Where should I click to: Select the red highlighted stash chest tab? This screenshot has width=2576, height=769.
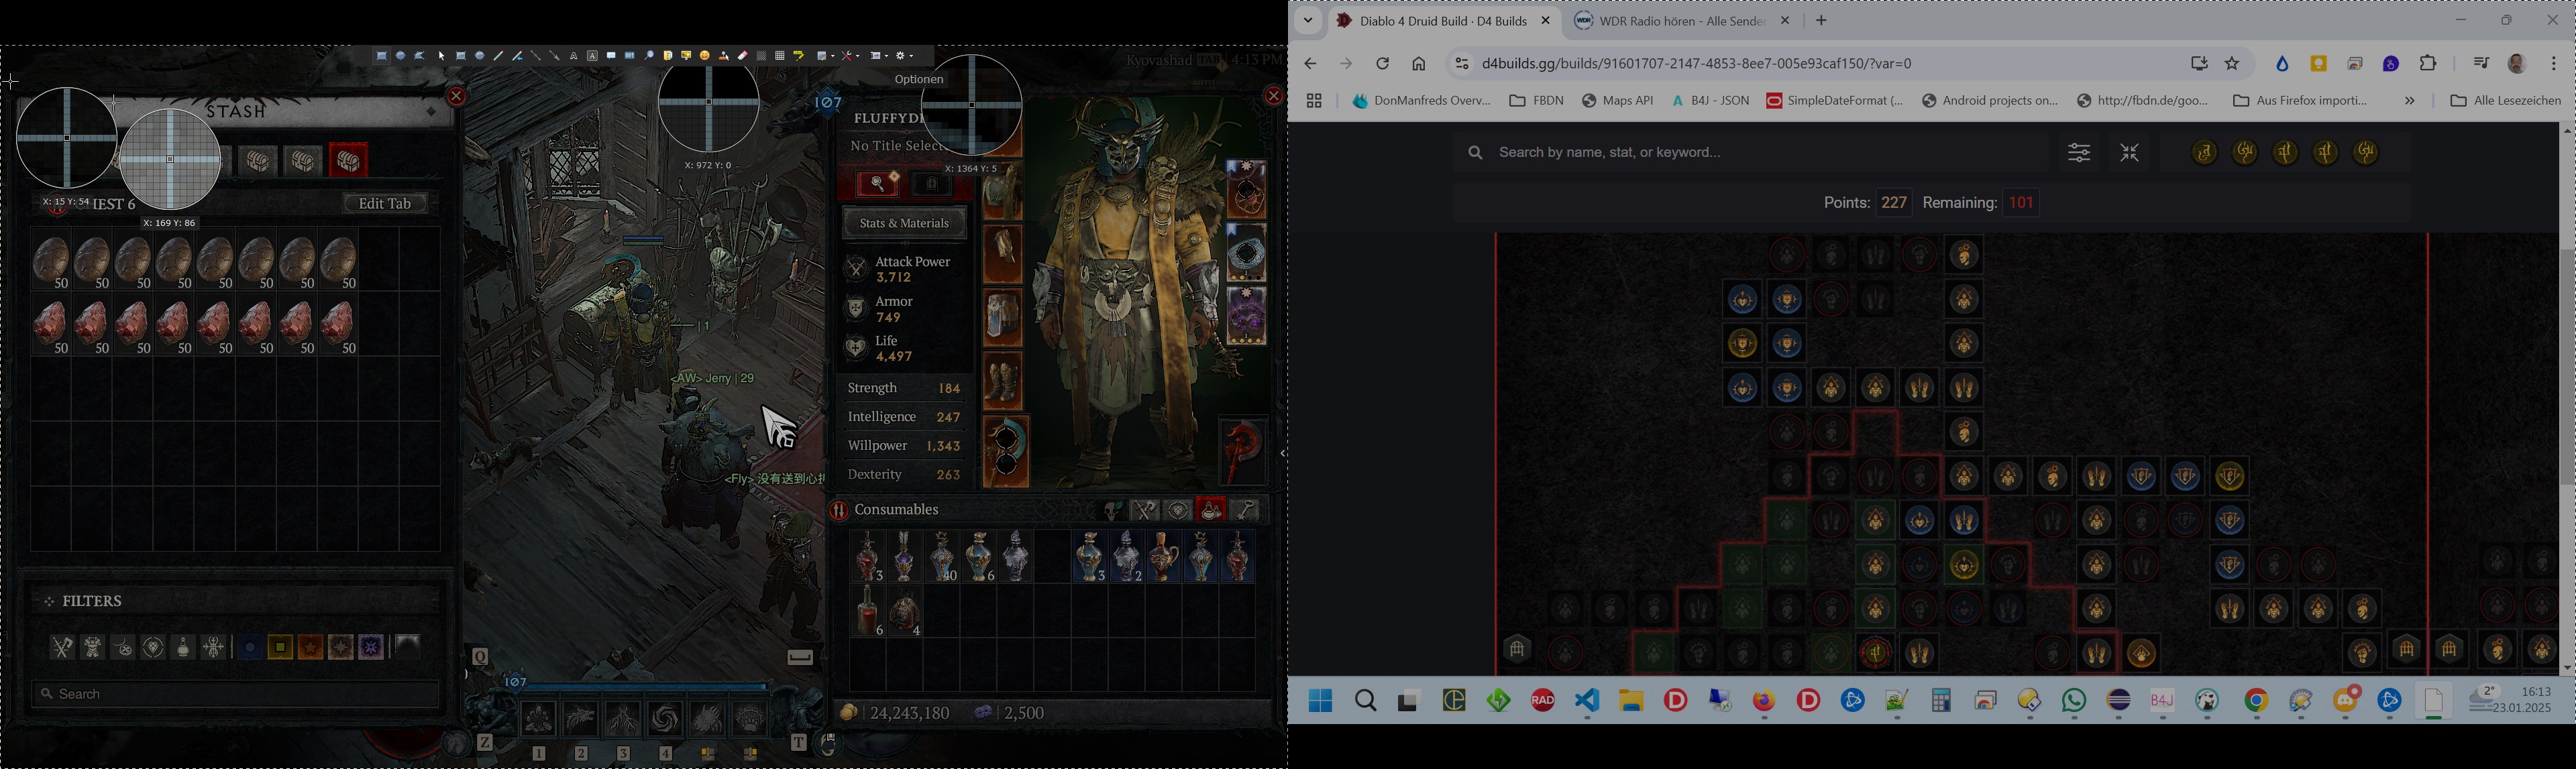coord(349,161)
